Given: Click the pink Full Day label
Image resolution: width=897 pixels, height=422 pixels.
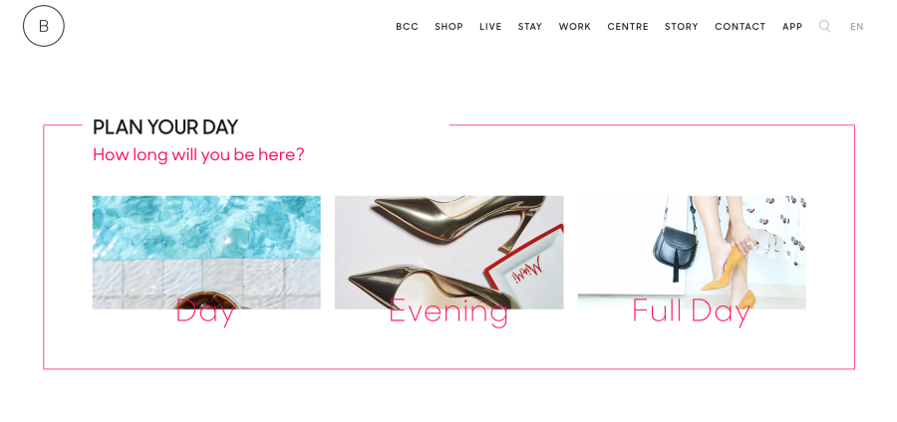Looking at the screenshot, I should (x=691, y=313).
